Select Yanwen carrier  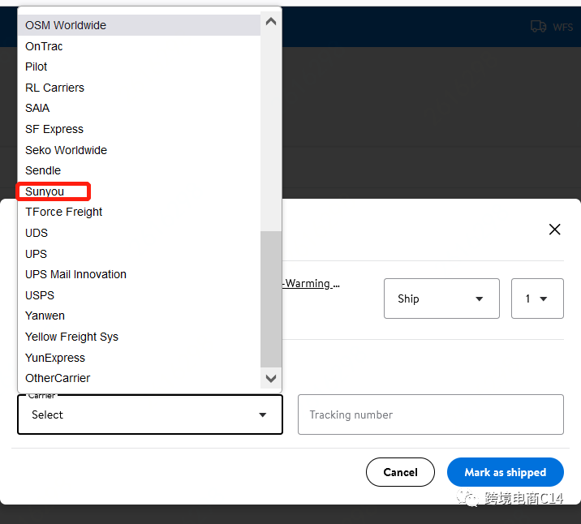point(139,316)
